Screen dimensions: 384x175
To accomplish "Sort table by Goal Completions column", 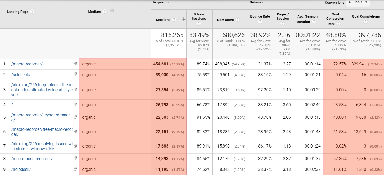I will pos(366,16).
